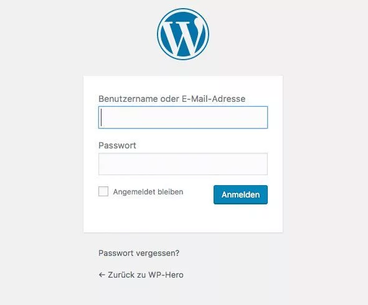Click into the Passwort input field
This screenshot has width=368, height=305.
pos(183,164)
